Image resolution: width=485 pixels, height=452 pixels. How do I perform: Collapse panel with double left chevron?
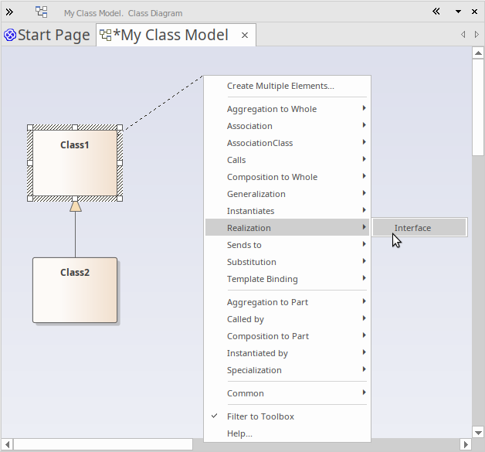(x=436, y=12)
